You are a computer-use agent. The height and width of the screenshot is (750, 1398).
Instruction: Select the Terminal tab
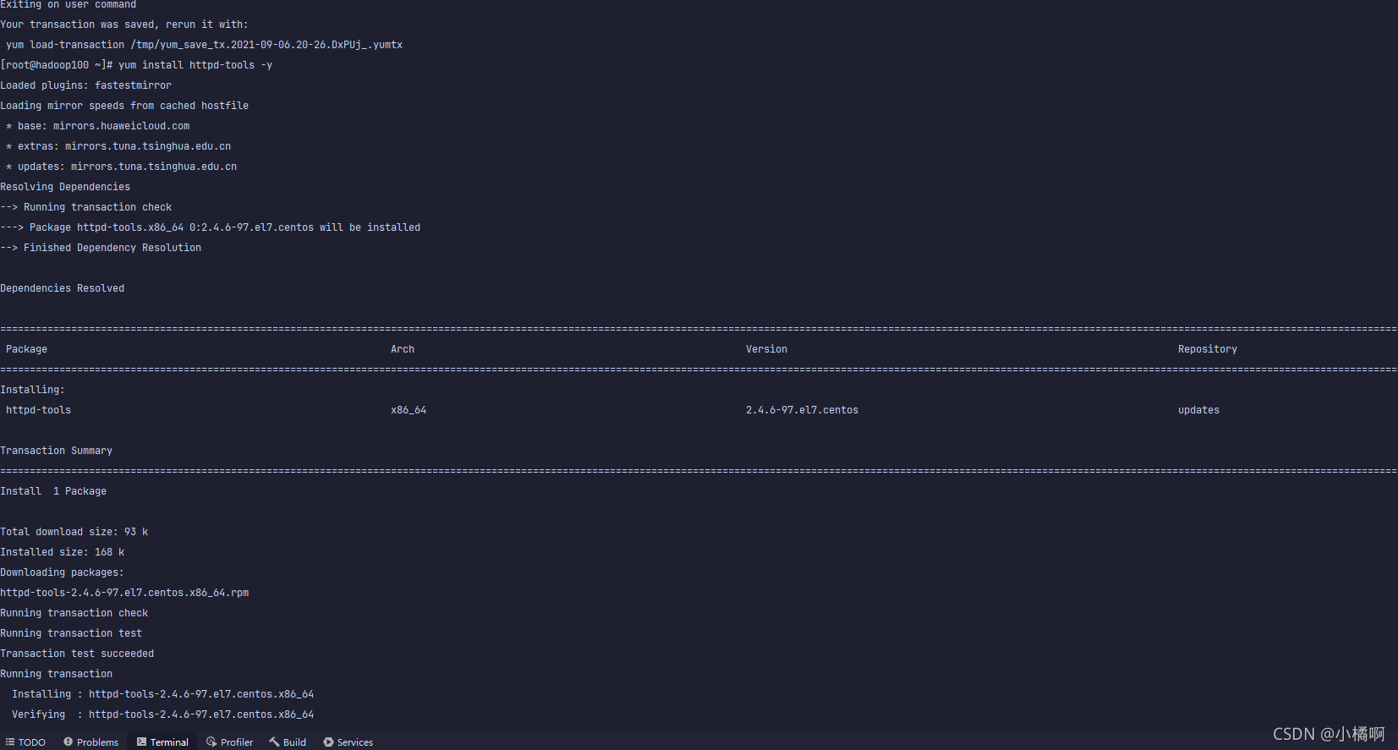pos(162,742)
